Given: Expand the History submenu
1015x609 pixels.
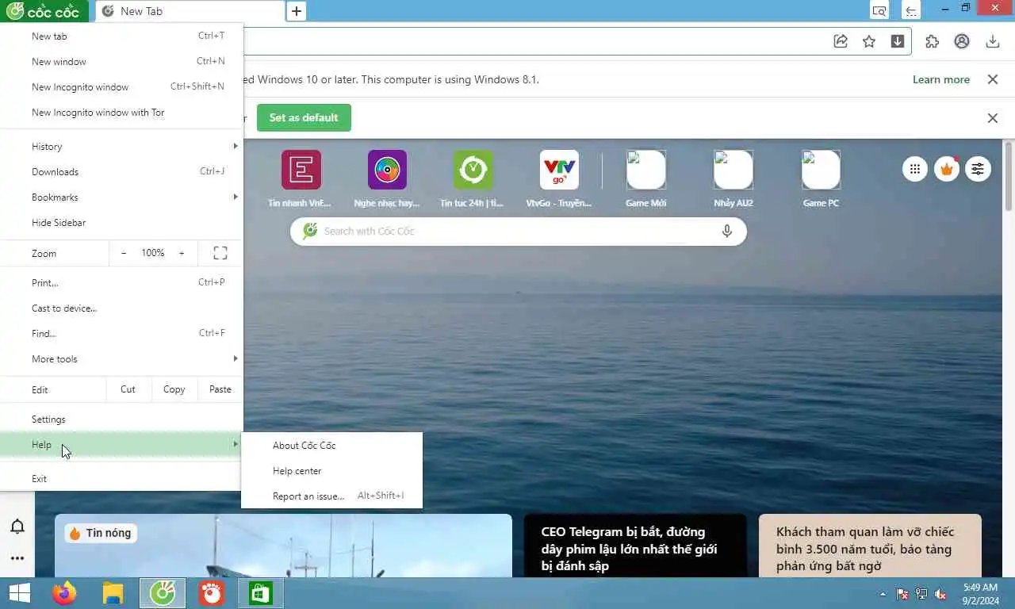Looking at the screenshot, I should coord(121,146).
